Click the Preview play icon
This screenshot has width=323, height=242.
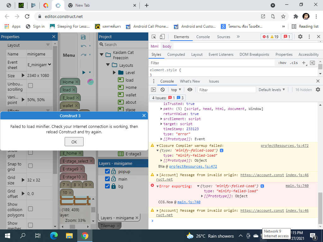tap(84, 72)
